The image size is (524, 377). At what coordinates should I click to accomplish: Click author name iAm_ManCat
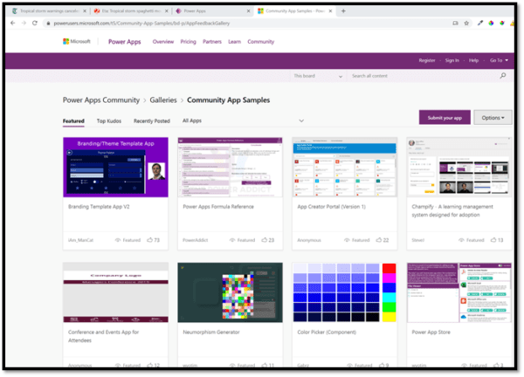(x=80, y=240)
